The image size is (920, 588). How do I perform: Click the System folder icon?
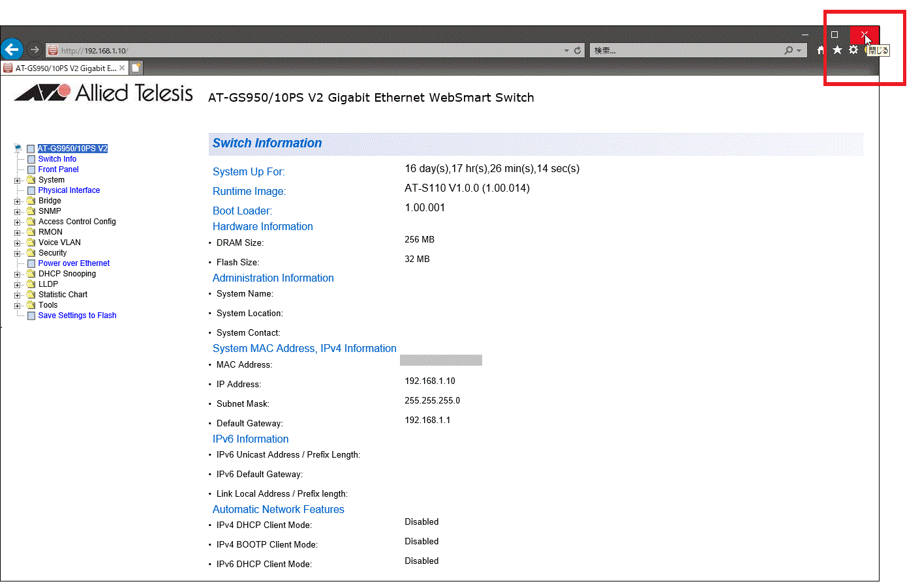click(31, 180)
